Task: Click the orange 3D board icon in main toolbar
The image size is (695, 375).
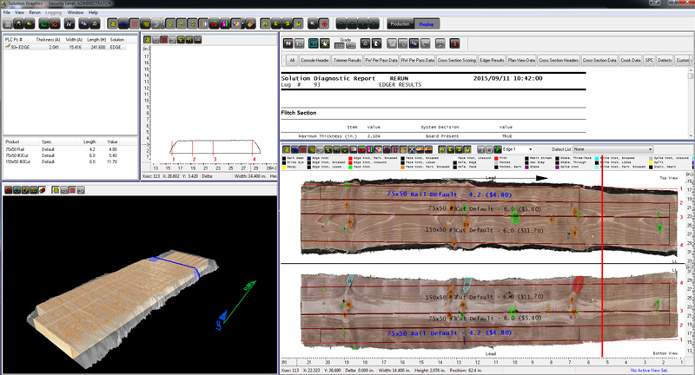Action: pyautogui.click(x=235, y=24)
